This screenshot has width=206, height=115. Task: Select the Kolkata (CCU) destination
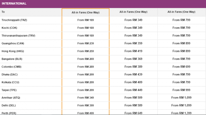pyautogui.click(x=10, y=82)
